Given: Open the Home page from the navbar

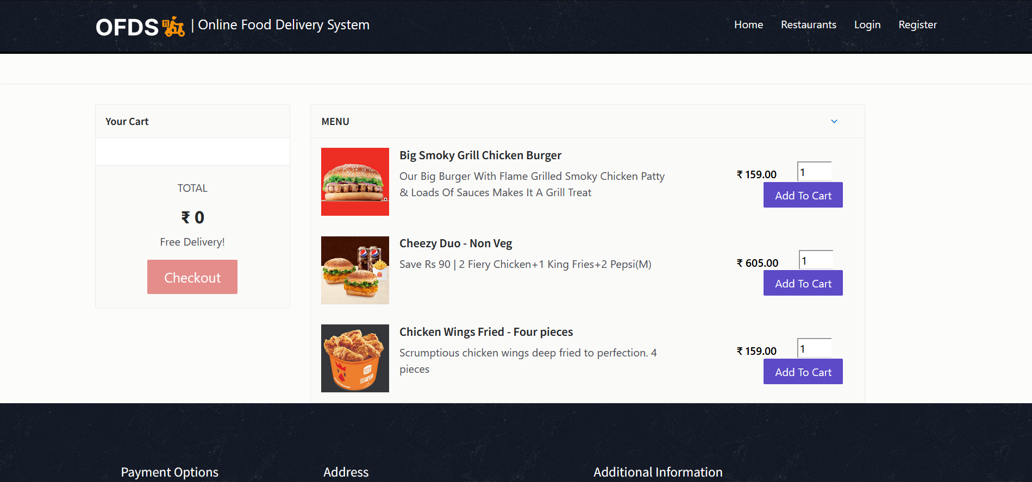Looking at the screenshot, I should (x=748, y=25).
